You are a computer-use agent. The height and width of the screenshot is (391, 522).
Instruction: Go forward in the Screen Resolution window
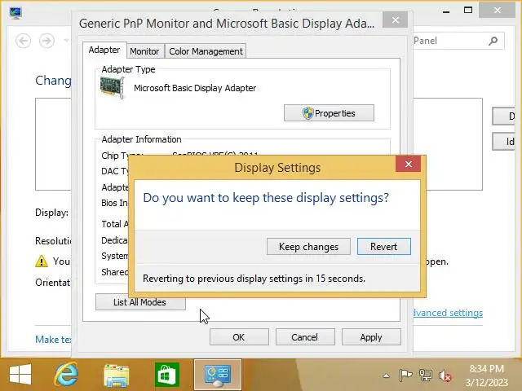[x=46, y=41]
